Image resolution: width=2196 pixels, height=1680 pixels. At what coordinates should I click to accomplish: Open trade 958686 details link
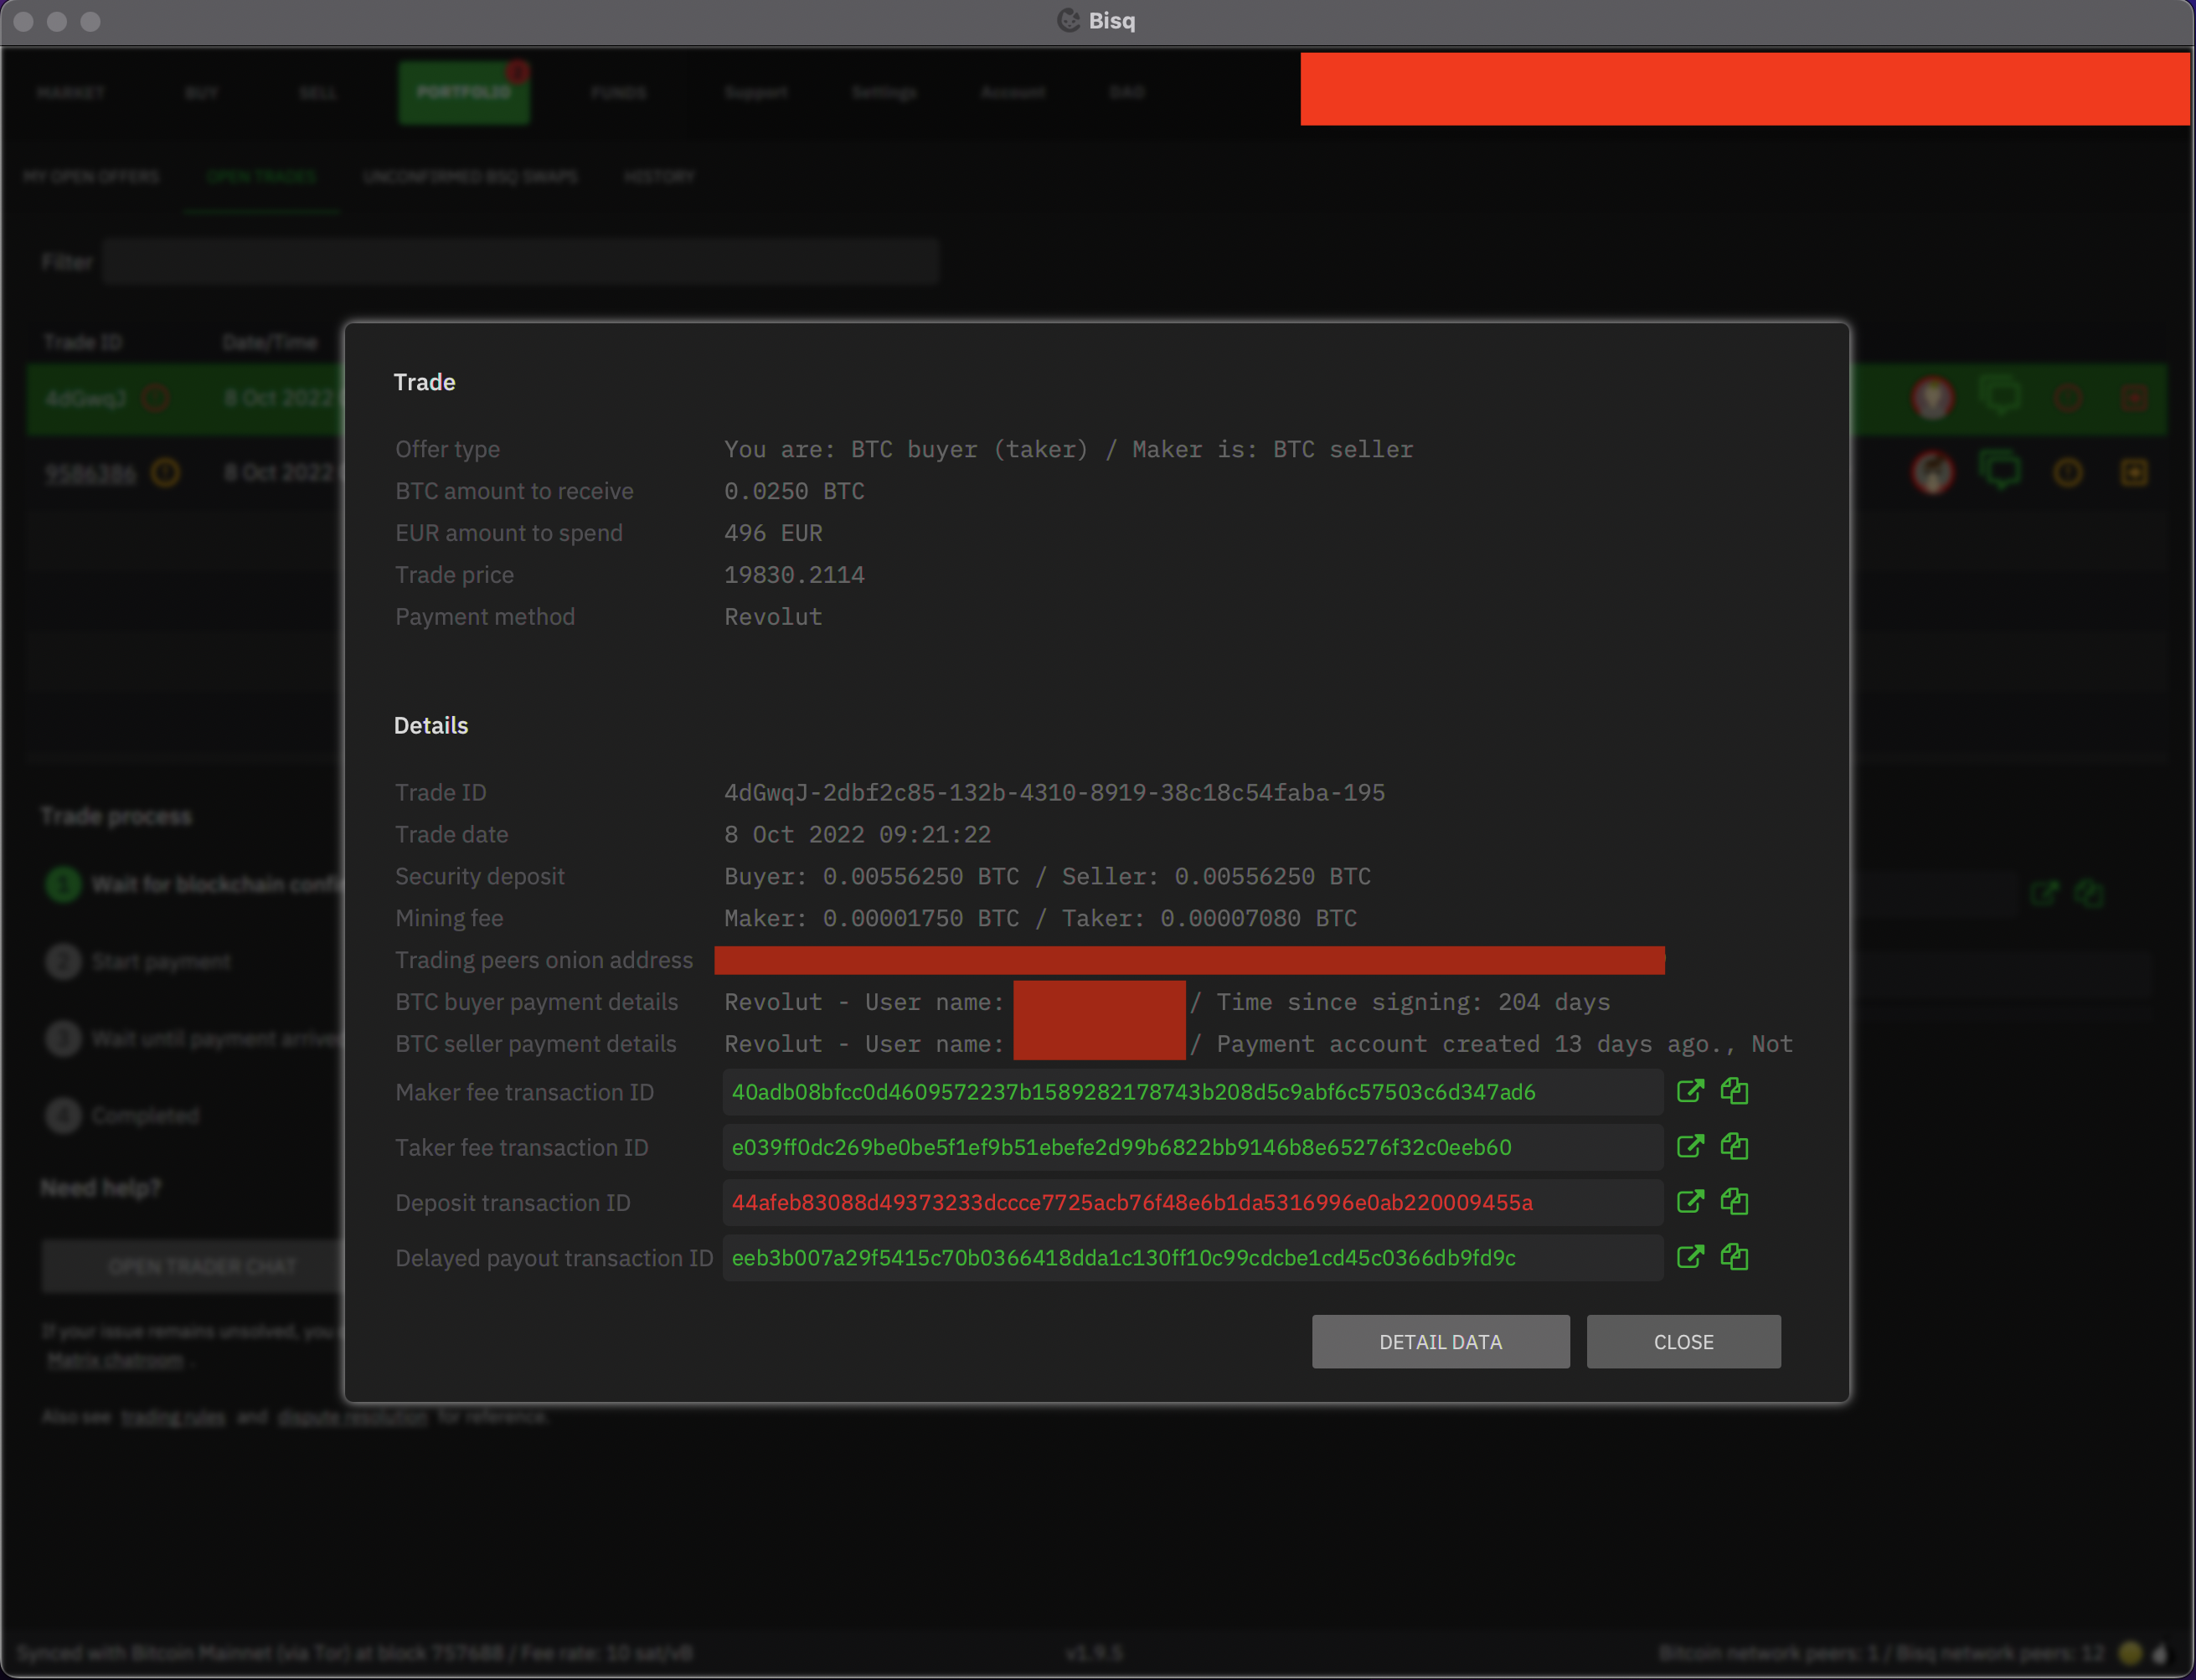(x=92, y=472)
